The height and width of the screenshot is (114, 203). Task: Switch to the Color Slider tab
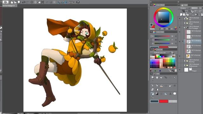(159, 32)
